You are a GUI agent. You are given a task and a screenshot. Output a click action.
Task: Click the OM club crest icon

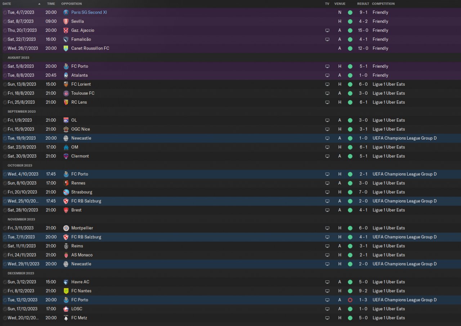pyautogui.click(x=66, y=147)
